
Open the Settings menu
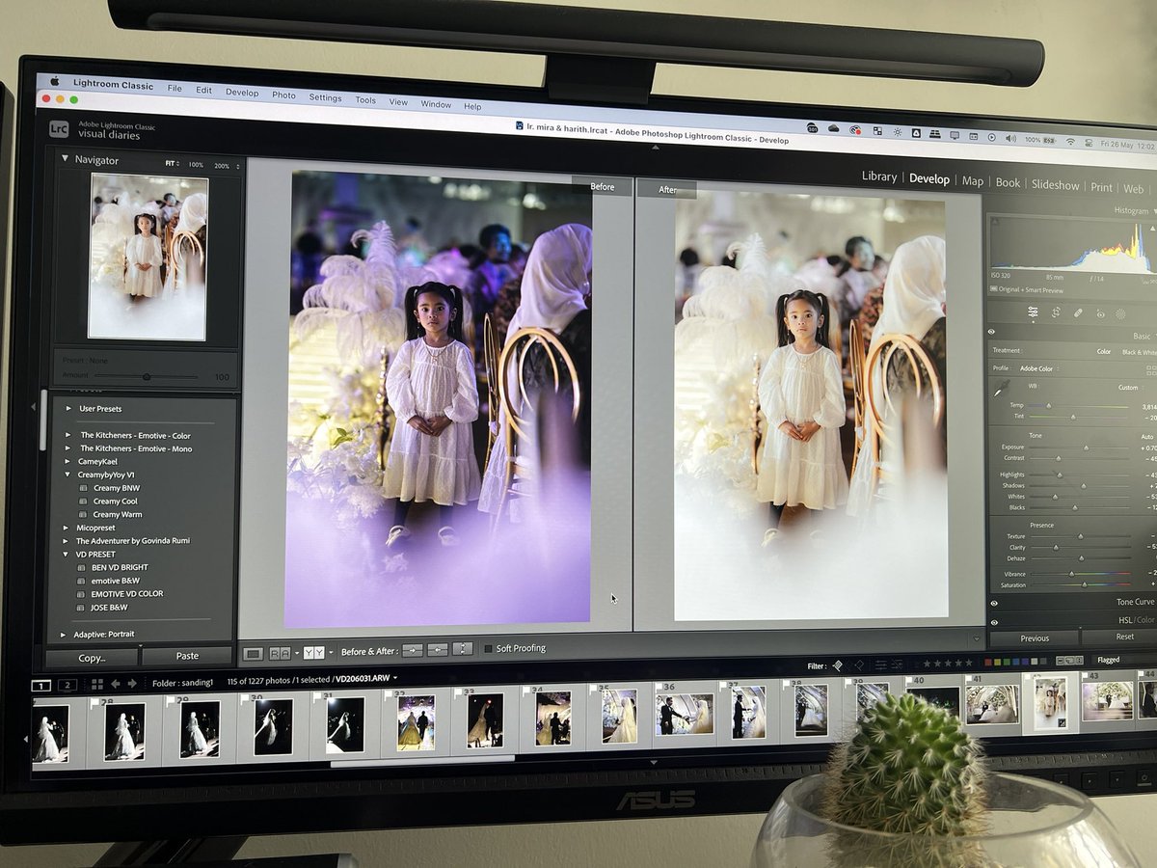(325, 97)
